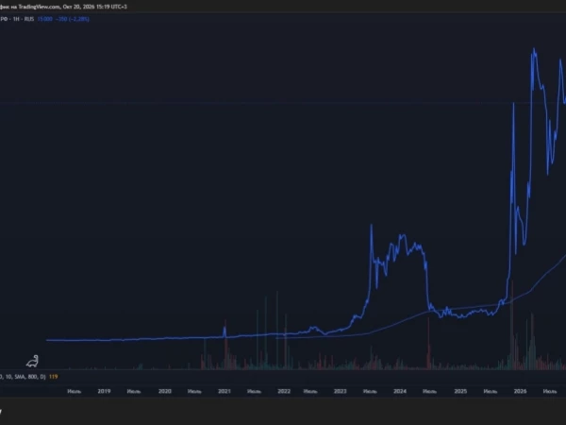Click the 2024 label on time axis
The width and height of the screenshot is (566, 425).
pos(400,391)
